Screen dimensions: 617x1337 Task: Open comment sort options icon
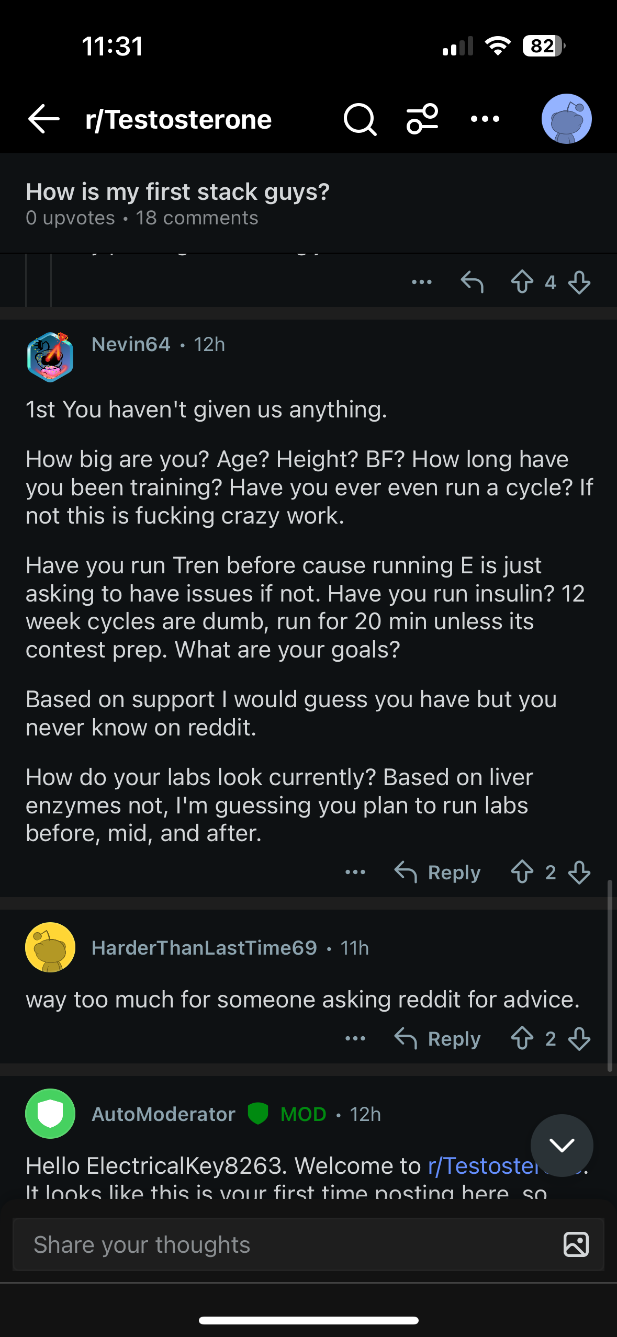(x=422, y=119)
